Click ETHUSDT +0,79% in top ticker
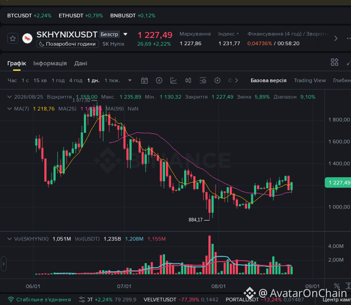The width and height of the screenshot is (351, 305). (x=81, y=16)
